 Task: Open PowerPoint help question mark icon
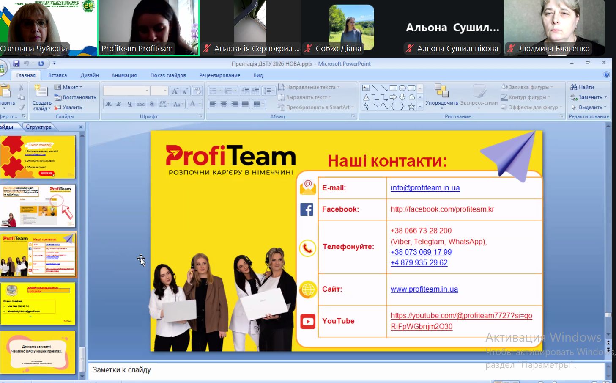point(607,75)
